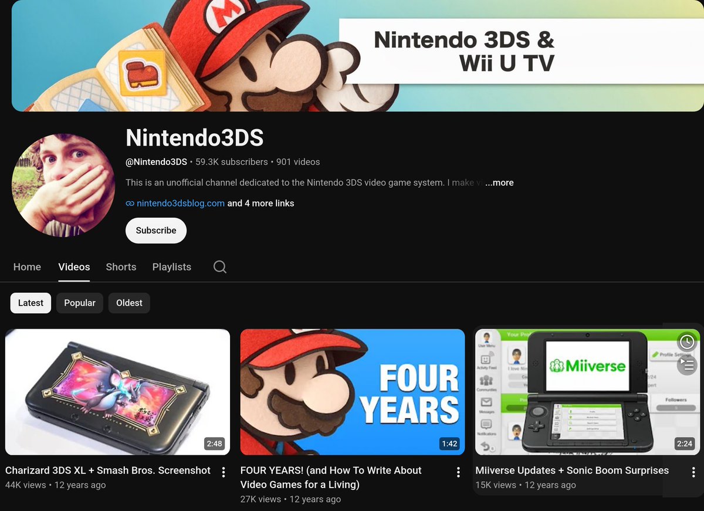Open options menu for FOUR YEARS video
This screenshot has height=511, width=704.
point(458,472)
